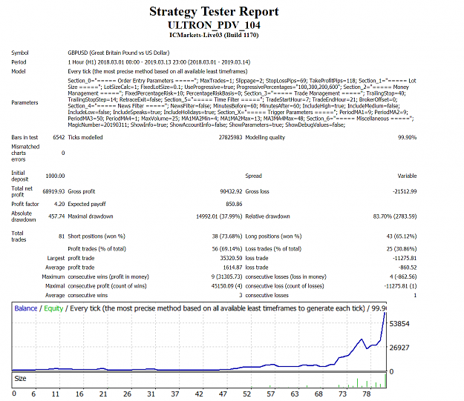Click the Absolute drawdown value 457.74
The height and width of the screenshot is (401, 464).
tap(56, 216)
